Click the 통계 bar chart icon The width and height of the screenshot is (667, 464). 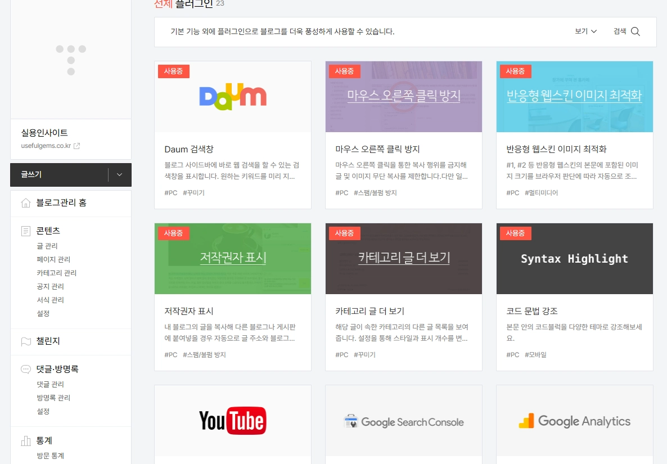[26, 441]
